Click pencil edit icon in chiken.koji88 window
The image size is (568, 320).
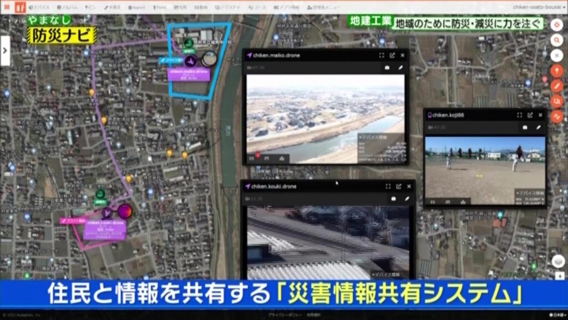[538, 127]
